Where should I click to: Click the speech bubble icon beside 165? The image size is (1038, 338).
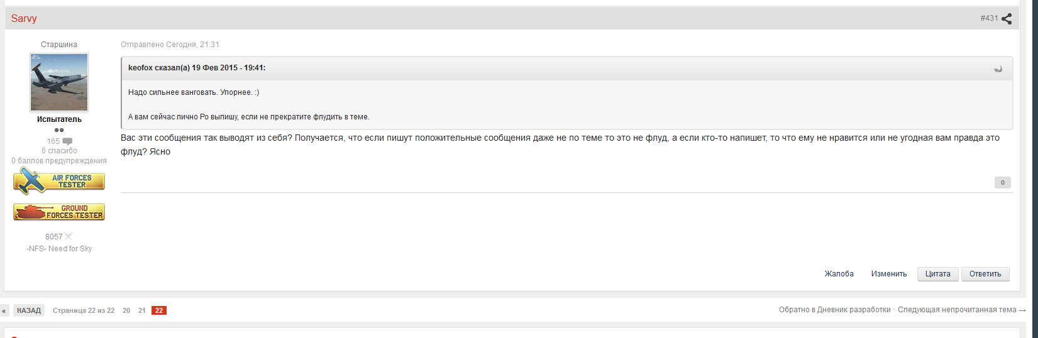click(67, 141)
